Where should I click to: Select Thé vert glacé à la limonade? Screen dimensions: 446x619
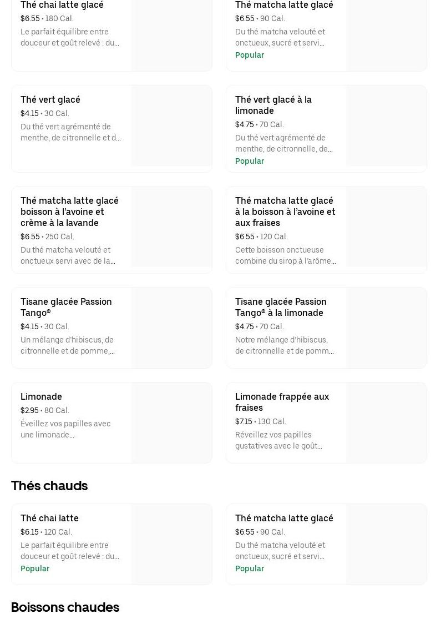pos(273,105)
